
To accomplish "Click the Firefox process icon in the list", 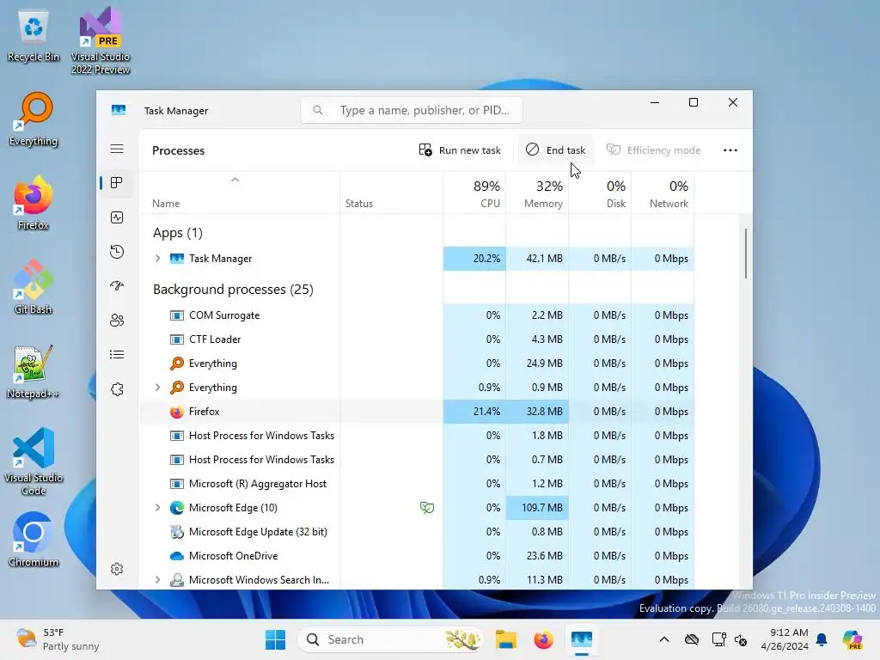I will [177, 412].
